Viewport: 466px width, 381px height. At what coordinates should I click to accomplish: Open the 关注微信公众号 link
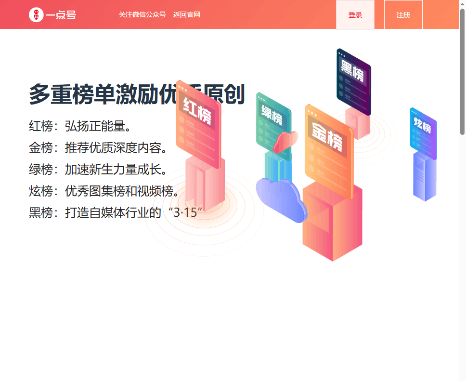[142, 15]
